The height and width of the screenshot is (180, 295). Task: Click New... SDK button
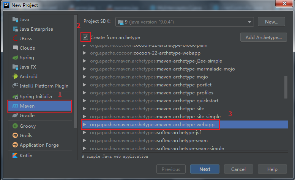point(271,22)
